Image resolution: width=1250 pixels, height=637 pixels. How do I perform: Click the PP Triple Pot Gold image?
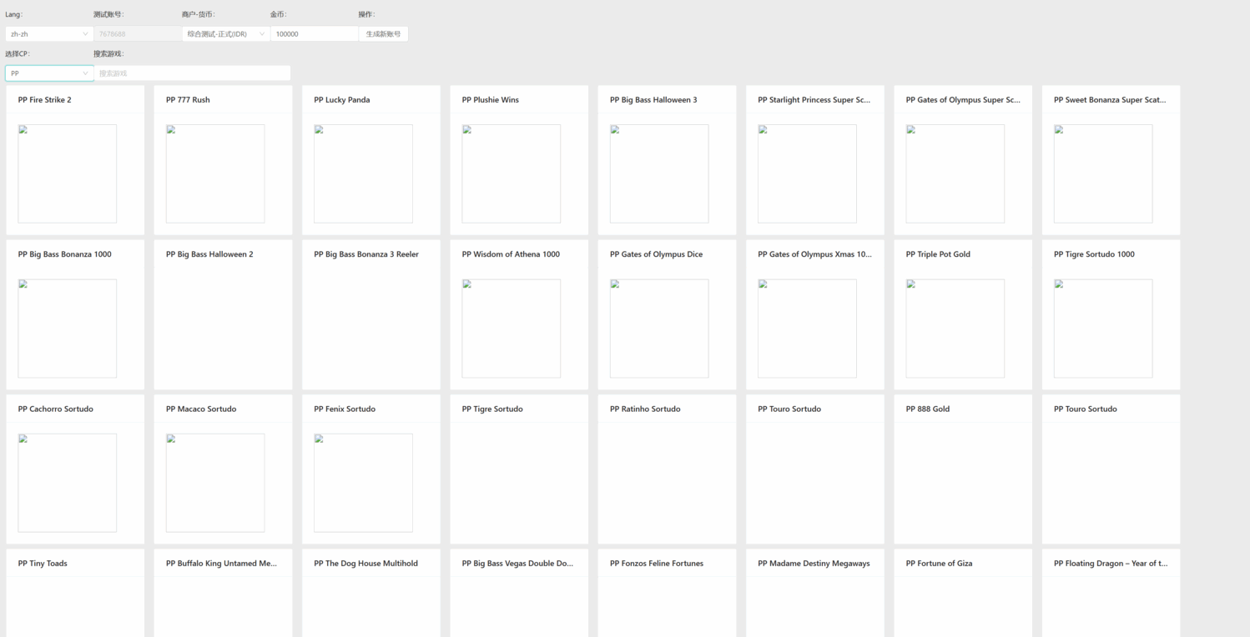pos(955,329)
